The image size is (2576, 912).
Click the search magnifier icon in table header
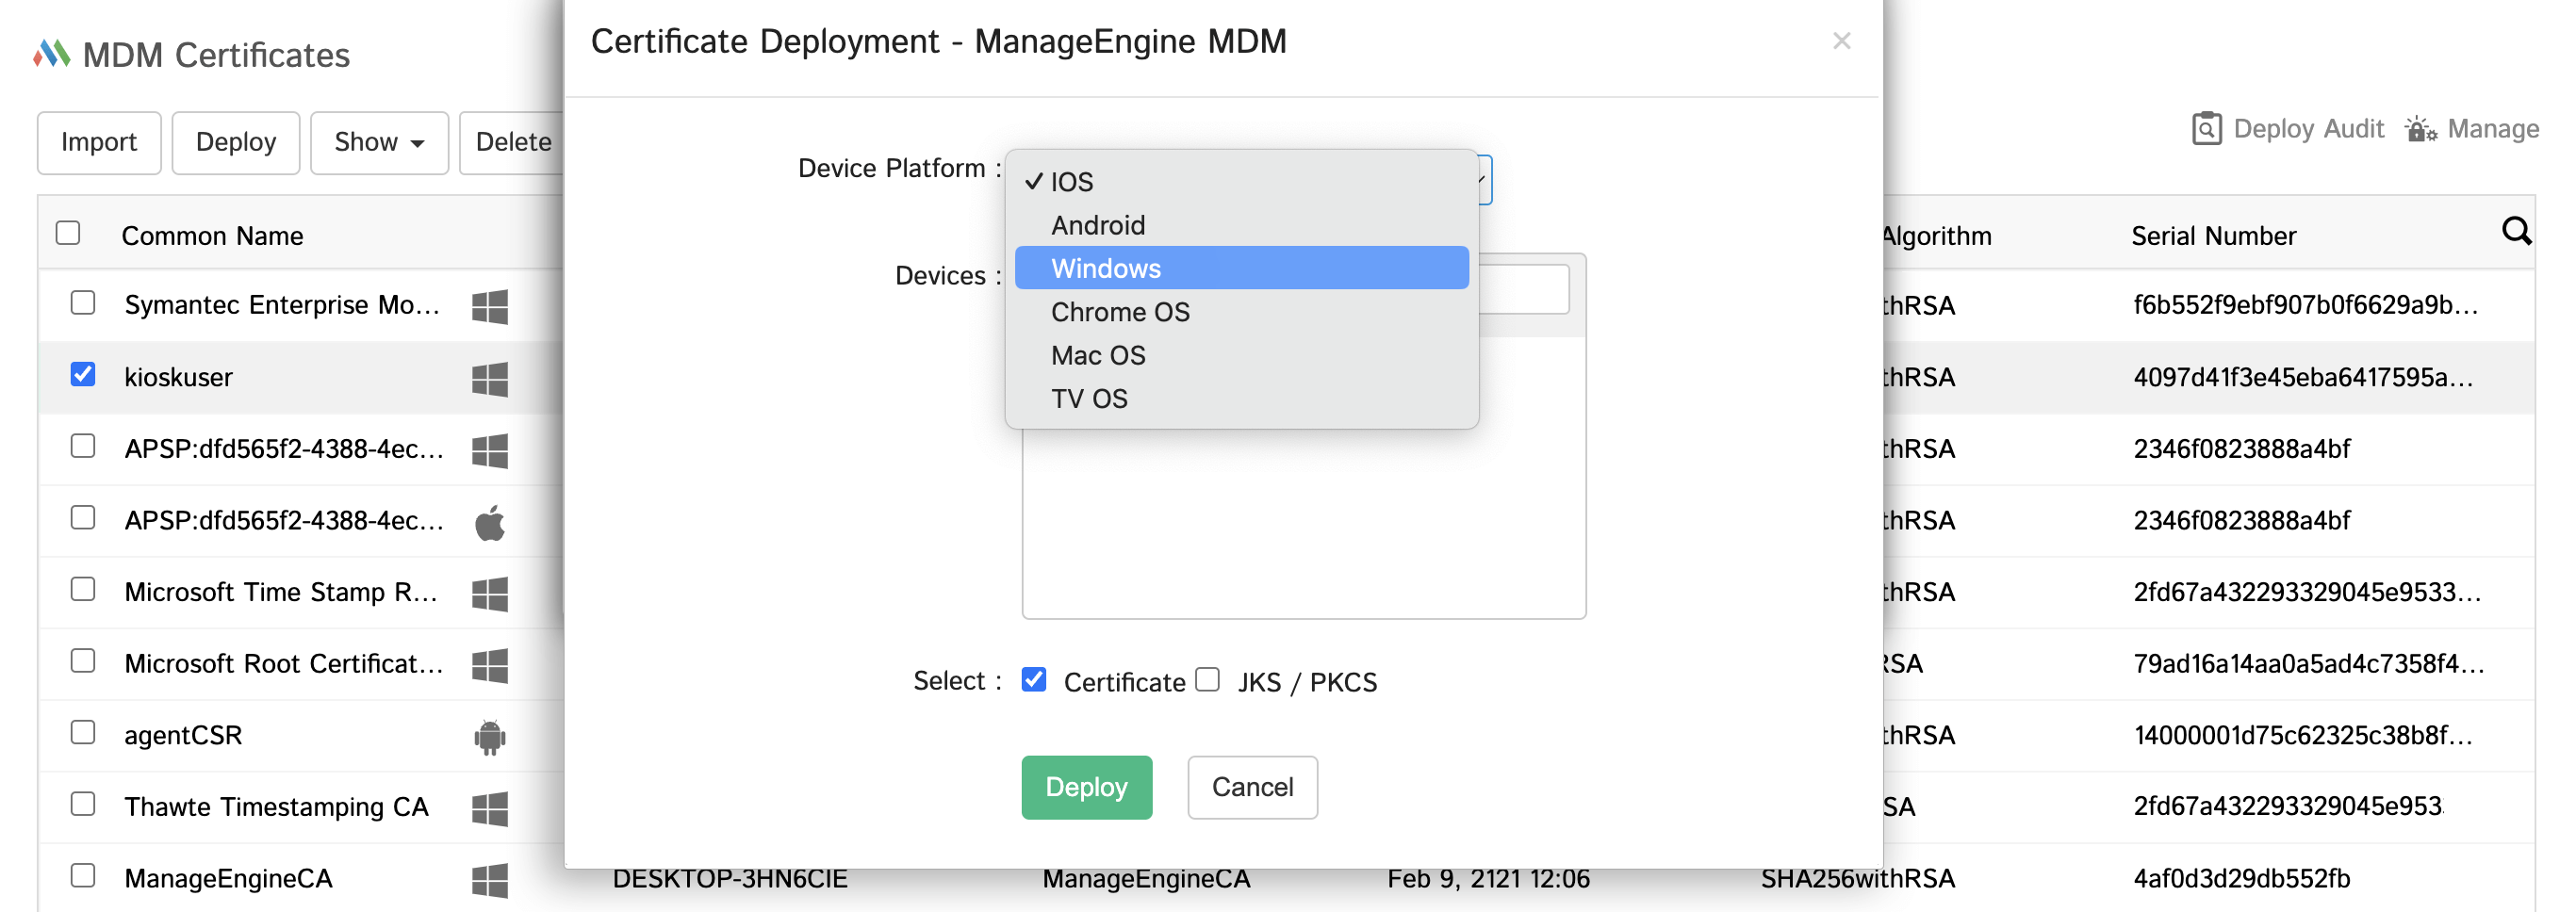[2515, 232]
